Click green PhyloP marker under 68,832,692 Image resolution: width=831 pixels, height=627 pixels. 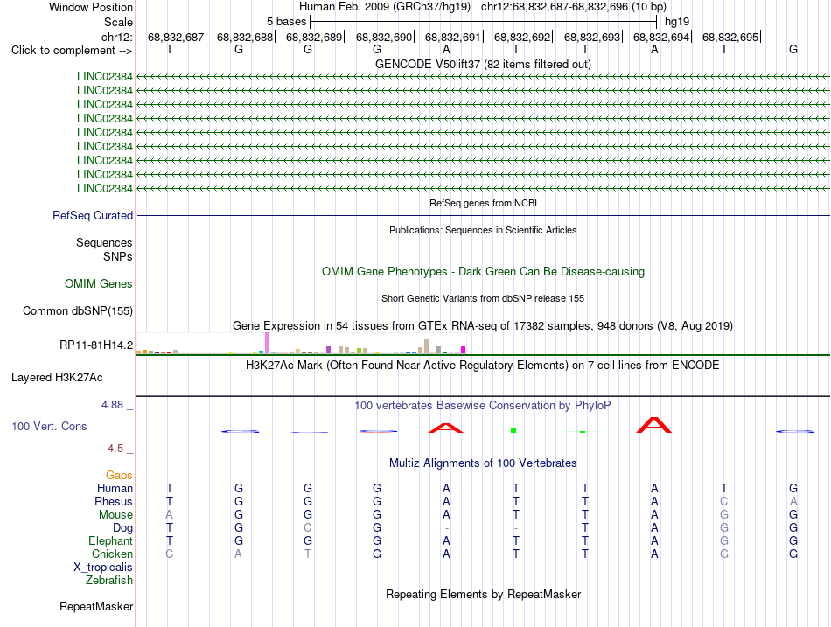[513, 429]
